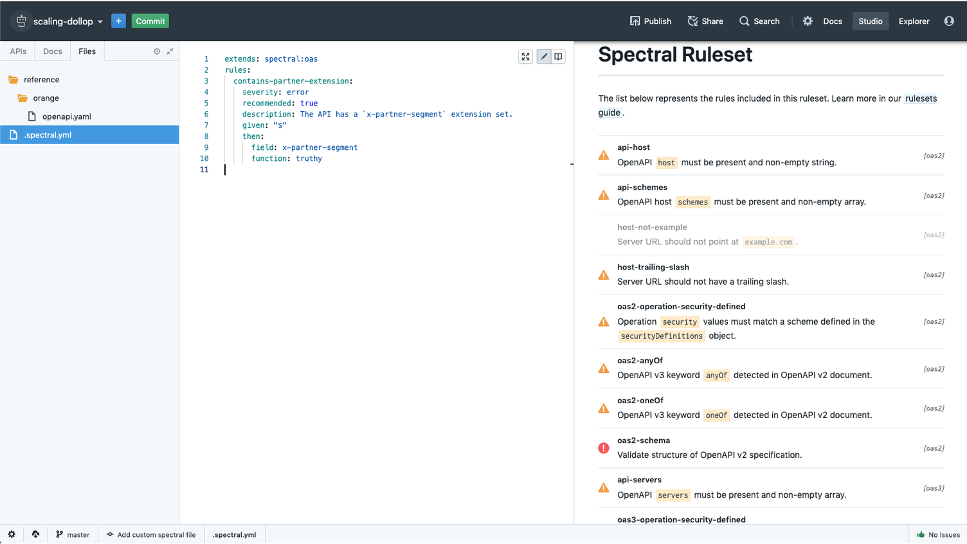
Task: Toggle the book read-view button
Action: (558, 57)
